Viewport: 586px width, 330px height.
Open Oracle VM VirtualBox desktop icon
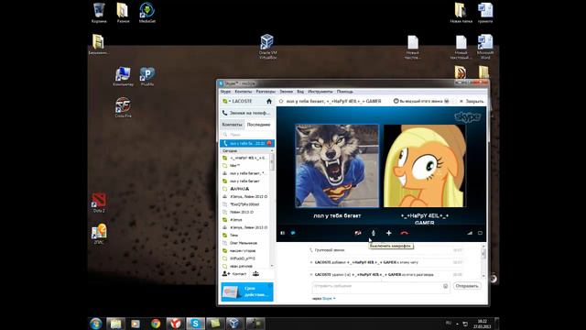(x=267, y=47)
